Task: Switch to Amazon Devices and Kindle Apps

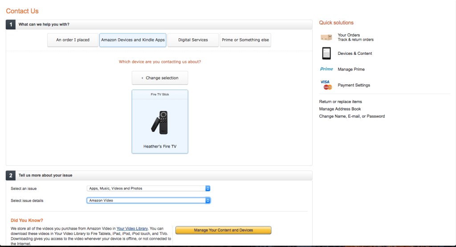Action: 133,40
